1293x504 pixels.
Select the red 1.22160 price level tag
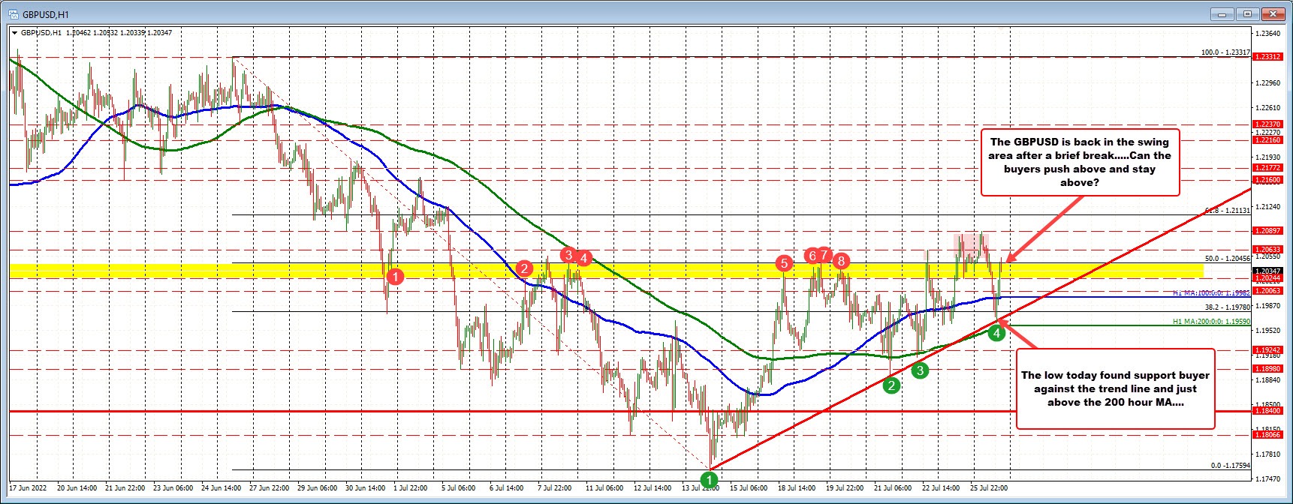[x=1268, y=140]
